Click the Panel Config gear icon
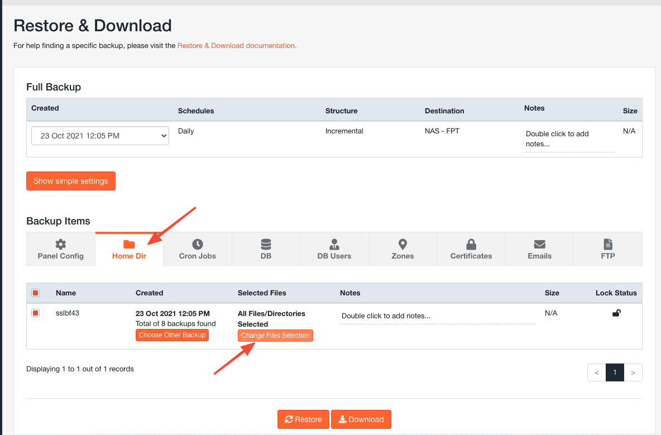Screen dimensions: 661x435 [60, 244]
